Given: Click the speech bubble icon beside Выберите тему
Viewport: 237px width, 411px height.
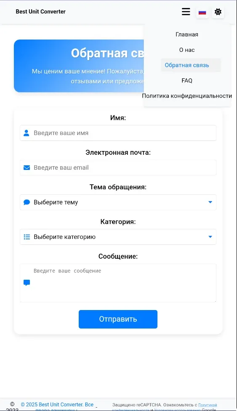Looking at the screenshot, I should pos(27,202).
